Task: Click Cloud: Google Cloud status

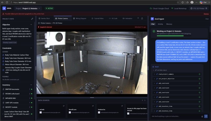Action: [x=159, y=8]
